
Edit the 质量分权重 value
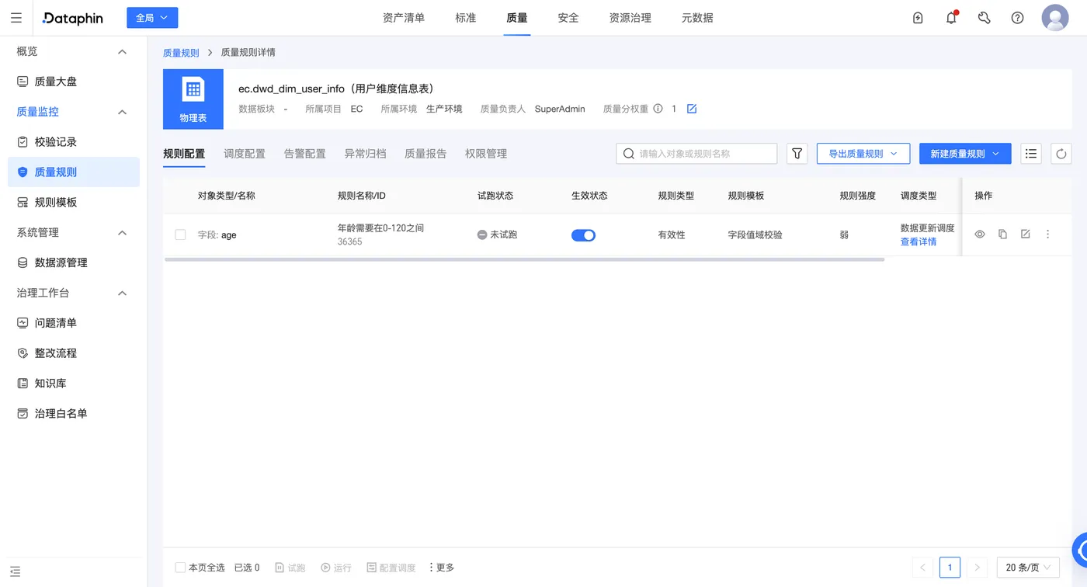pos(692,109)
